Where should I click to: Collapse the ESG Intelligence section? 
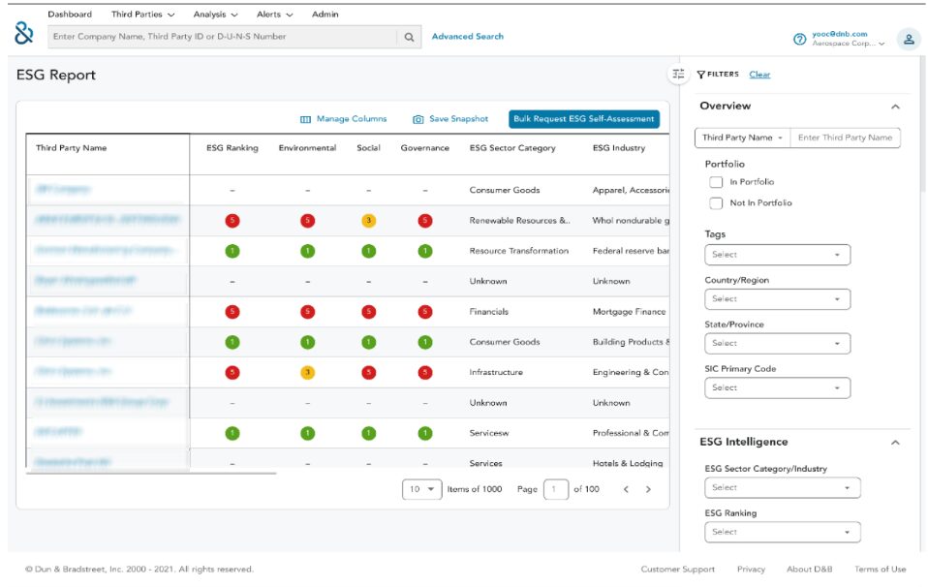895,442
